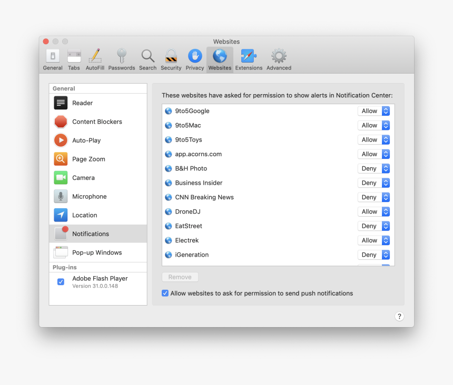Select the Microphone icon in sidebar
The width and height of the screenshot is (453, 385).
click(61, 196)
